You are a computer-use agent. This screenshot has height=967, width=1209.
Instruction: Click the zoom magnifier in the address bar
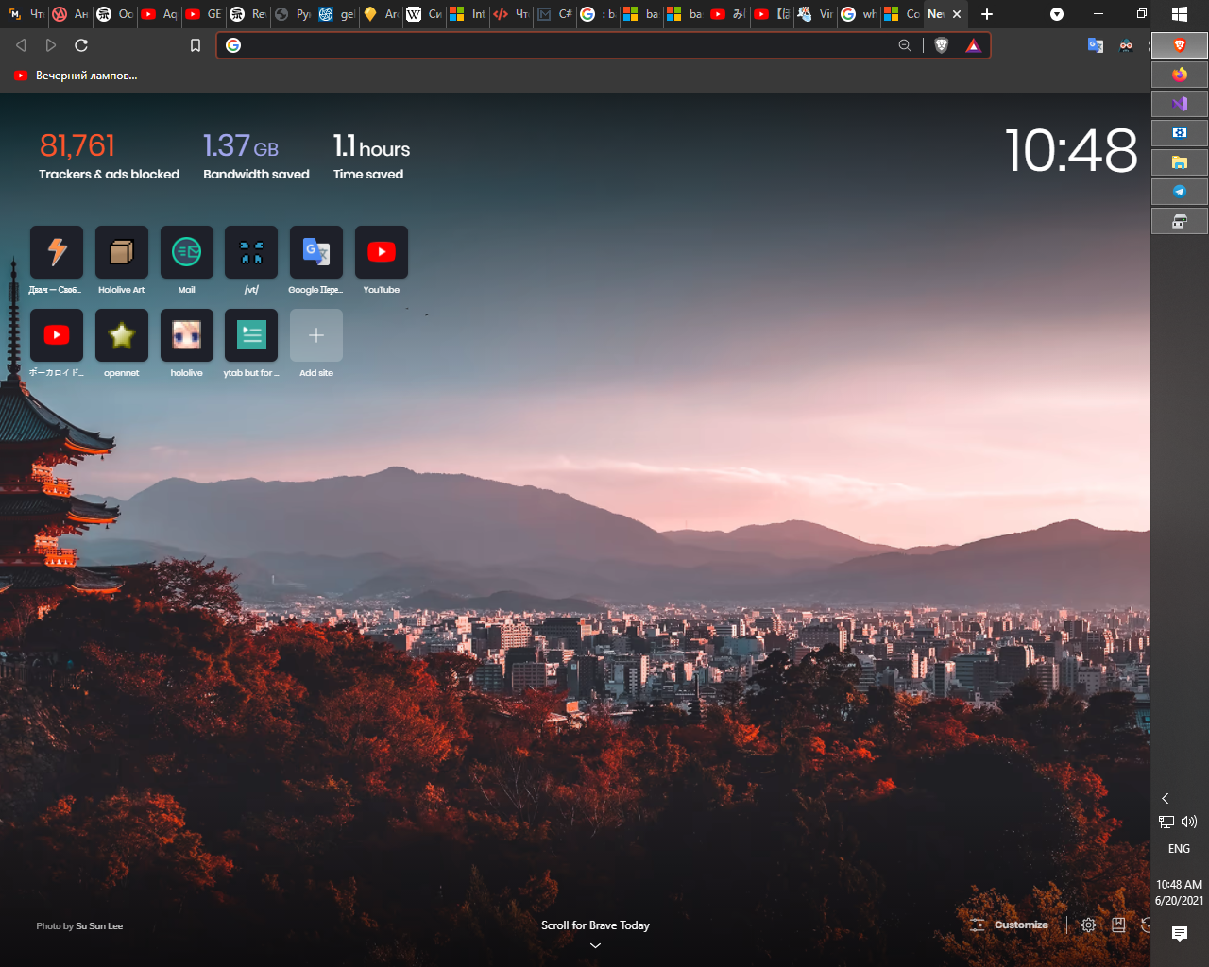pyautogui.click(x=905, y=45)
